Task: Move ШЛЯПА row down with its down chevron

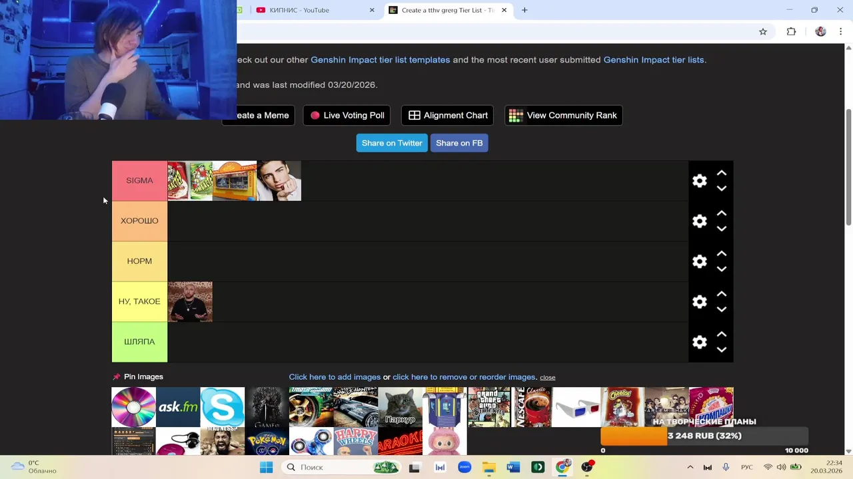Action: (x=721, y=349)
